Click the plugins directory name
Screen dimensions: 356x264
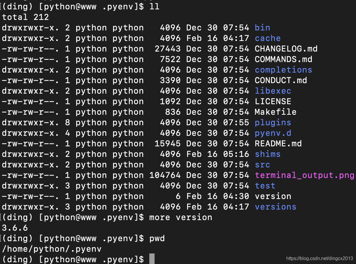(x=273, y=123)
